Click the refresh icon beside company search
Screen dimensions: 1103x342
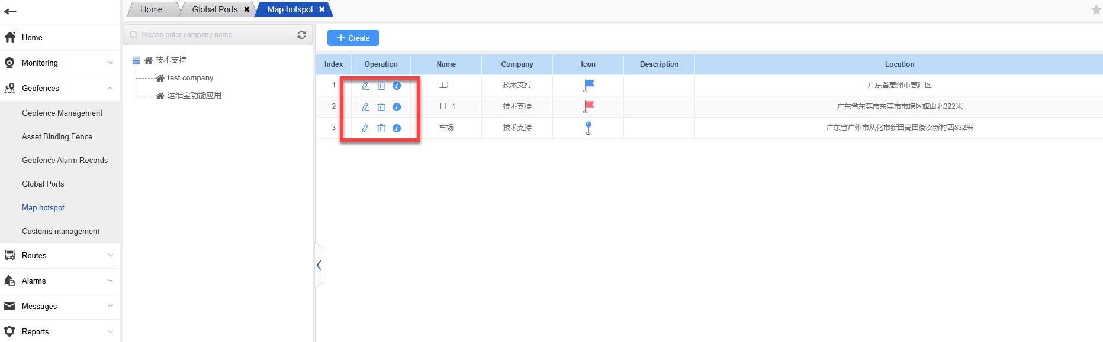coord(301,35)
